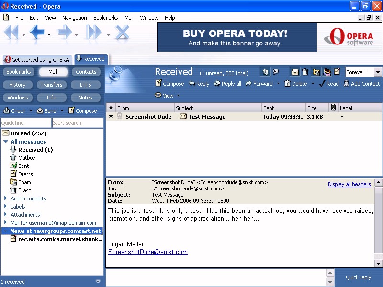Mark message as Read with checkmark
This screenshot has height=287, width=383.
[329, 83]
